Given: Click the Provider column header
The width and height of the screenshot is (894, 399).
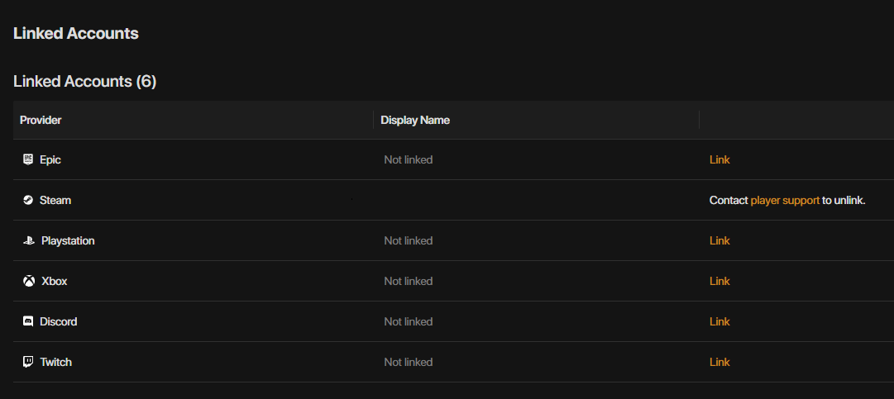Looking at the screenshot, I should 41,120.
